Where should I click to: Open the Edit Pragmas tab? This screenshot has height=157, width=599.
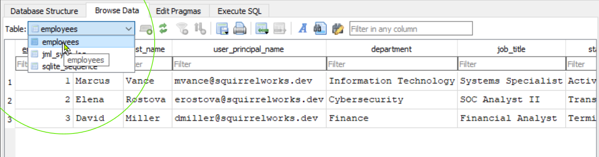(179, 11)
